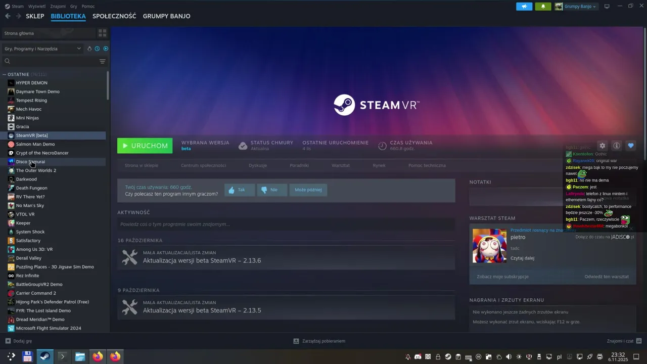Open the SteamVR info icon
This screenshot has width=647, height=364.
[x=616, y=146]
